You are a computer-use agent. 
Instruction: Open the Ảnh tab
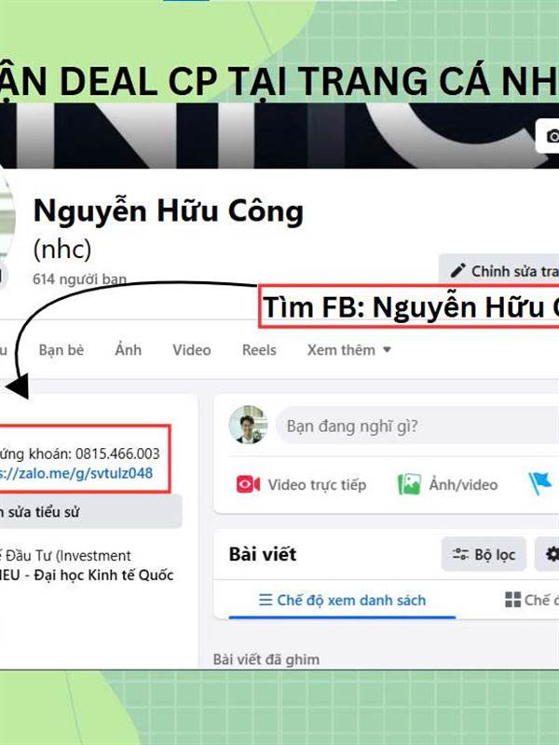(129, 350)
